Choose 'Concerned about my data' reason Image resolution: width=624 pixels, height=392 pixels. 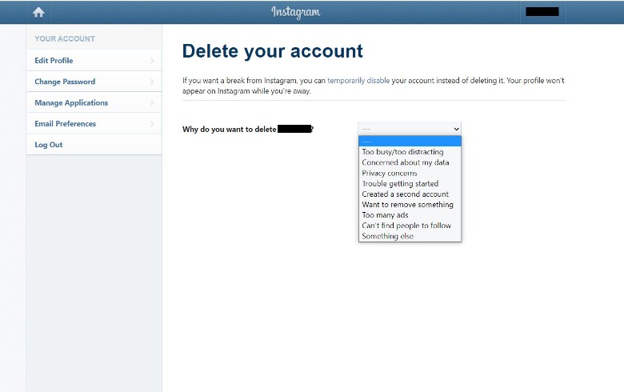(x=406, y=162)
